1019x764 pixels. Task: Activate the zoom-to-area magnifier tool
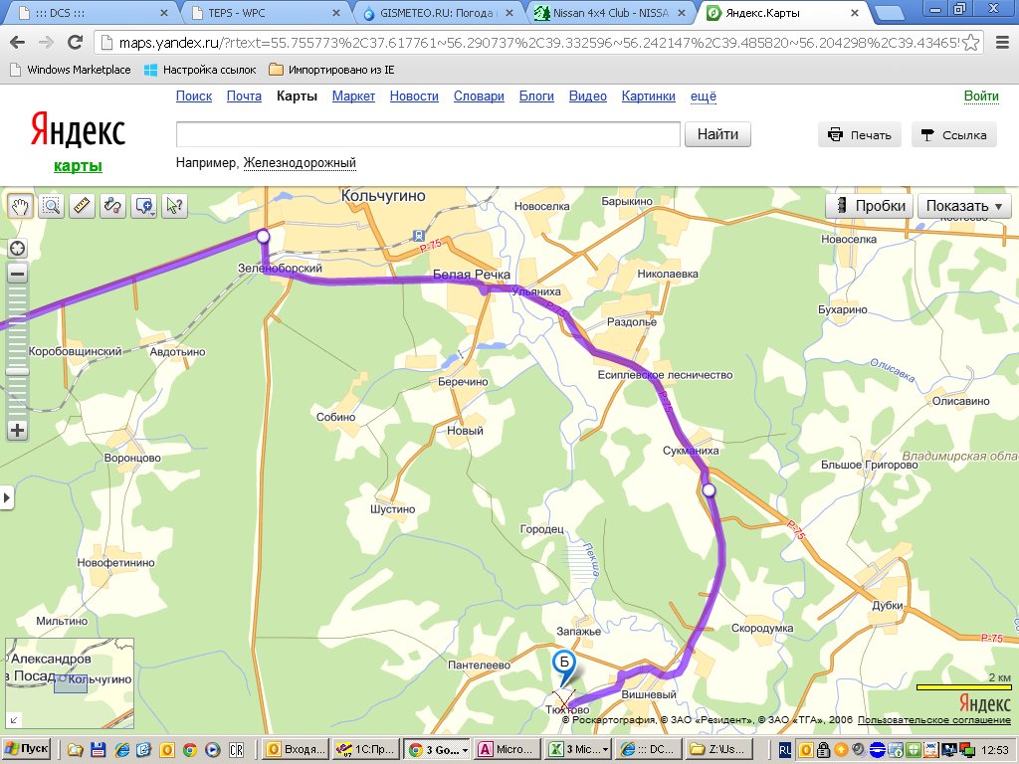coord(52,207)
